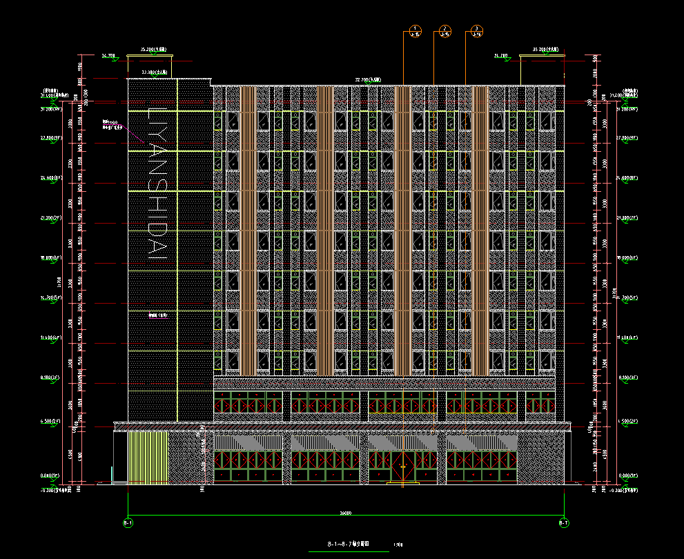Click the vertical LIYANSHIDAI signage text

[x=157, y=183]
